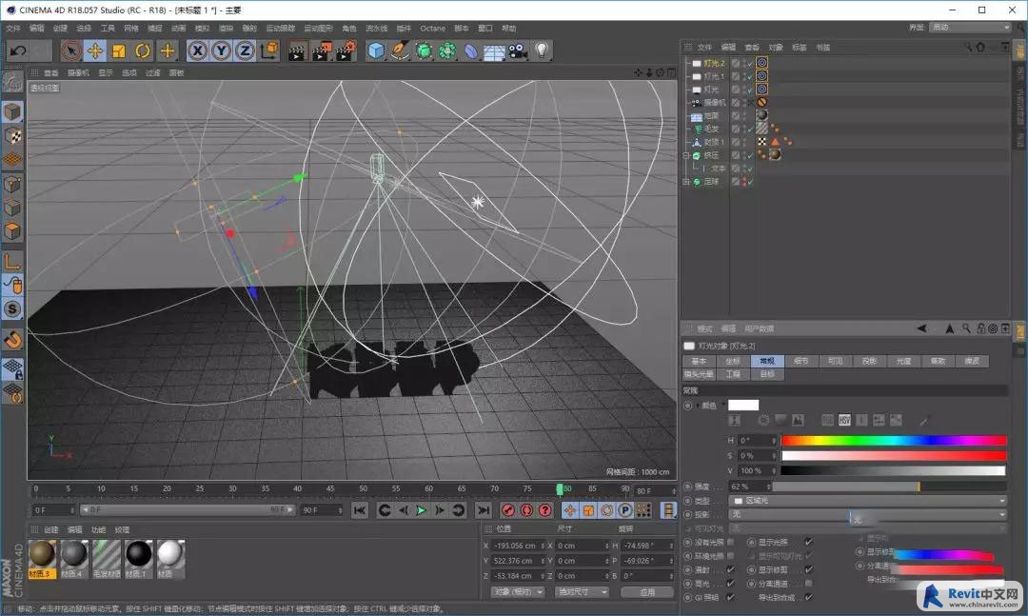Click the left palette Enable Snap magnet icon
Image resolution: width=1028 pixels, height=616 pixels.
click(x=12, y=340)
